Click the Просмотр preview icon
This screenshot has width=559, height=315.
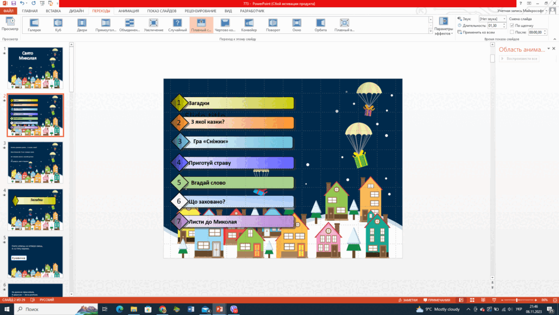pos(10,24)
